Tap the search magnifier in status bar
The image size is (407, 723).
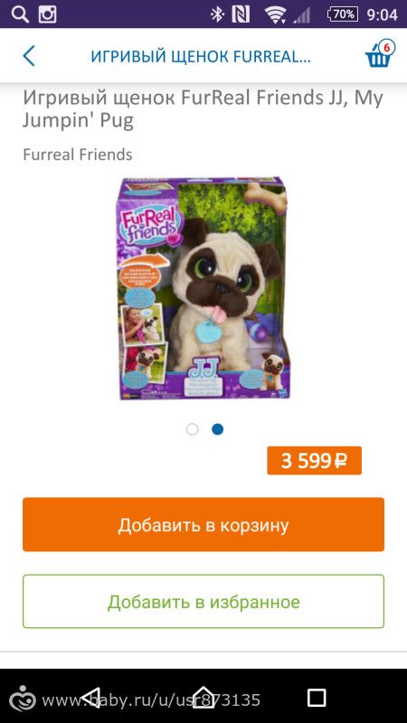pos(19,14)
